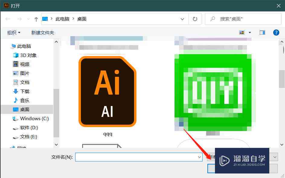Go forward with the right arrow
Viewport: 285px width, 178px height.
(x=19, y=19)
